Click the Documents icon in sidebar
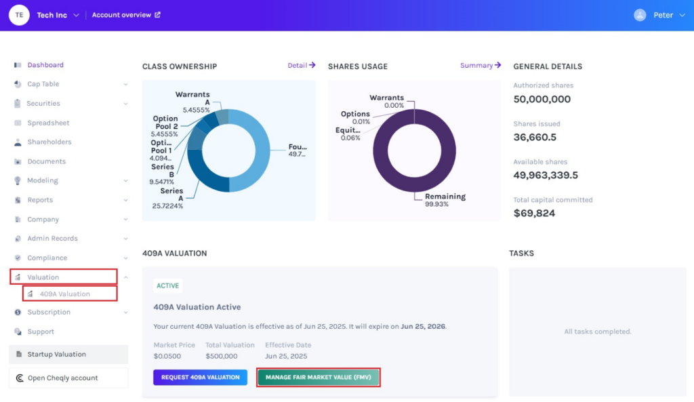 (x=18, y=161)
